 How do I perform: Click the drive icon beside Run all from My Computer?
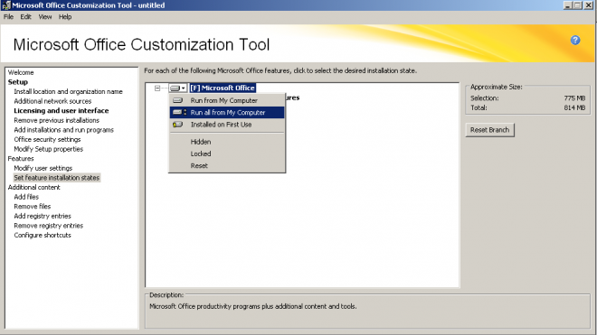(179, 113)
